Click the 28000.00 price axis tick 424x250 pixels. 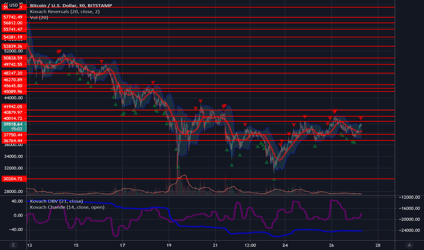coord(13,191)
